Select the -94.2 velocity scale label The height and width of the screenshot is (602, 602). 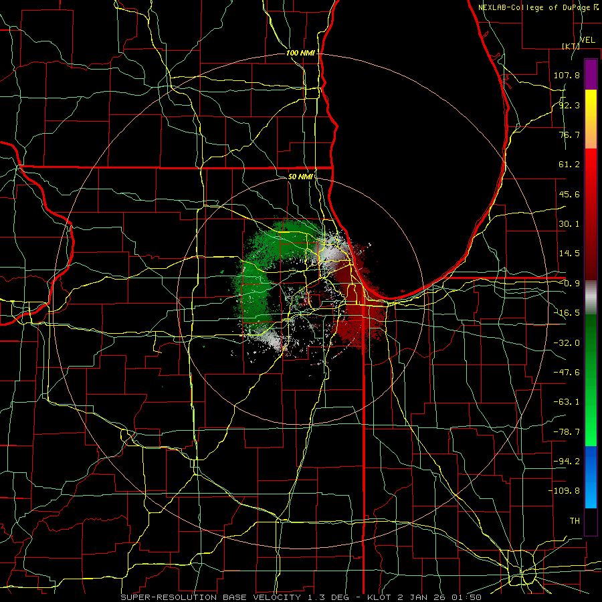567,462
